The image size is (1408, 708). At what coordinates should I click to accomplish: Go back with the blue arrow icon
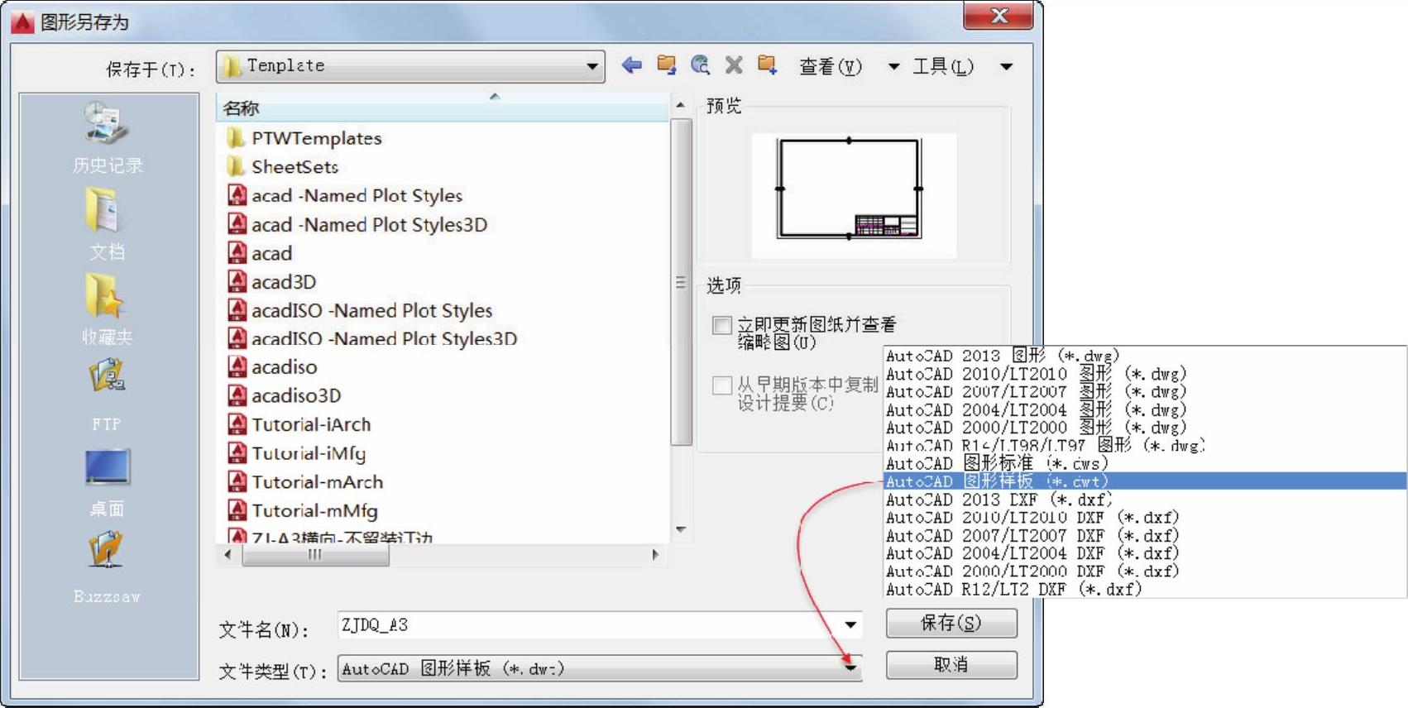pos(632,65)
